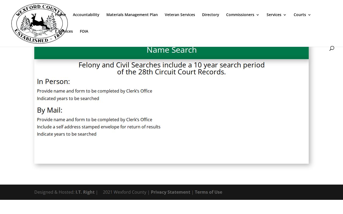This screenshot has width=343, height=214.
Task: Expand the Courts dropdown menu
Action: [x=302, y=15]
